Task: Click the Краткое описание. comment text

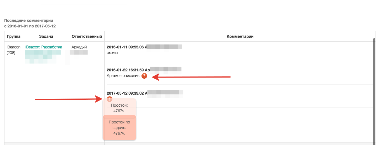Action: pos(123,76)
